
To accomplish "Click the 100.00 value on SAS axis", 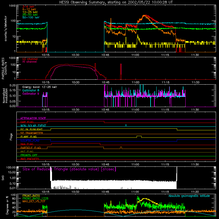I will point(11,167).
